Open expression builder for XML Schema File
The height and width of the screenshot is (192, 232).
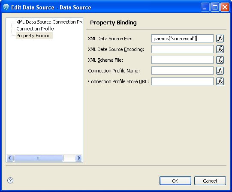point(220,60)
